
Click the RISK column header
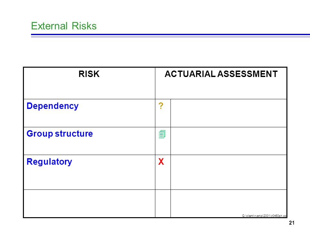coord(89,74)
